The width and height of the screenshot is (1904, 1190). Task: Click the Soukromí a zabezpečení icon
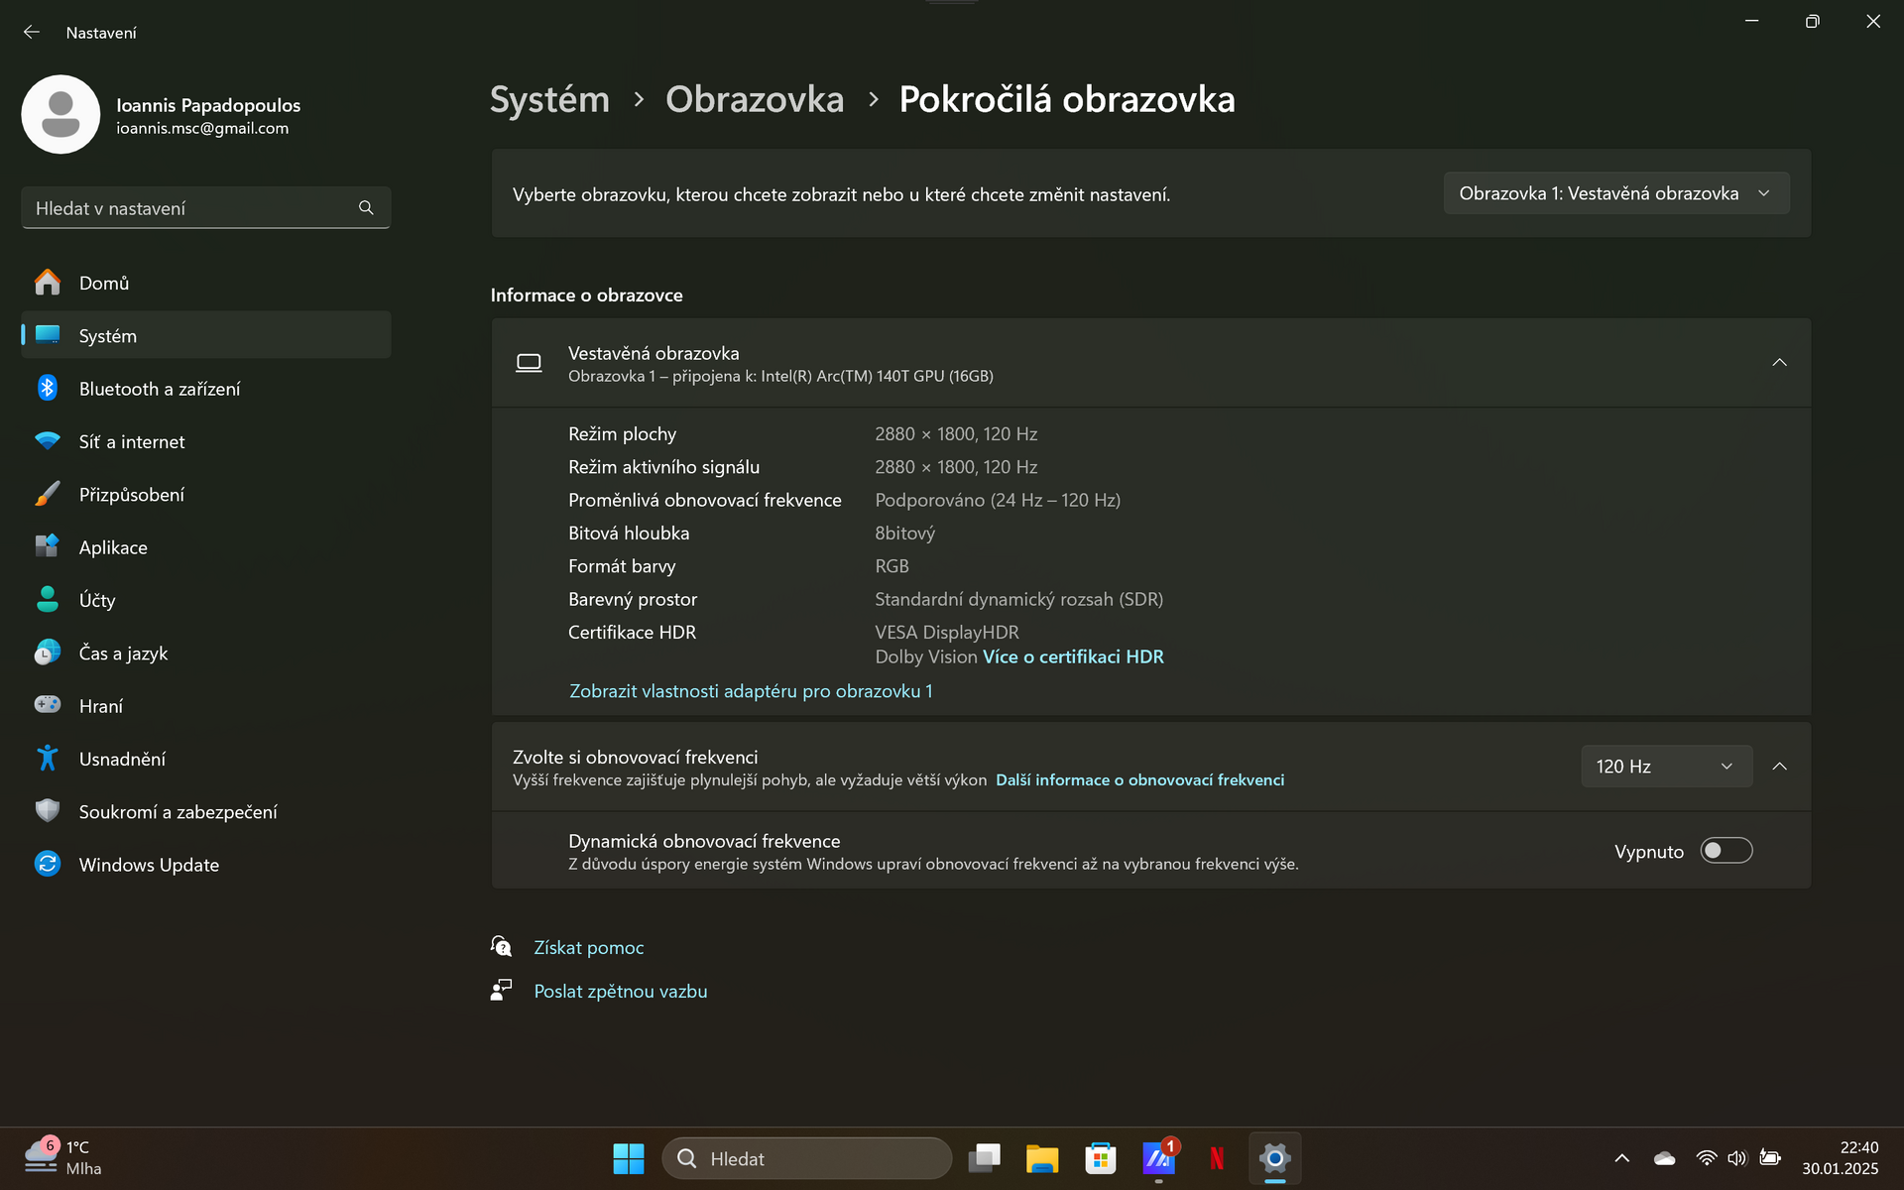click(x=46, y=810)
